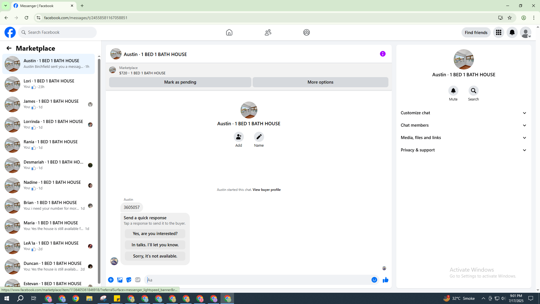Viewport: 540px width, 304px height.
Task: Open the notifications bell
Action: coord(512,32)
